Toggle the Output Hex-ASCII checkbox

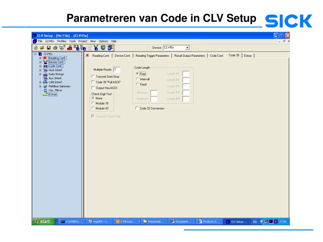[93, 88]
